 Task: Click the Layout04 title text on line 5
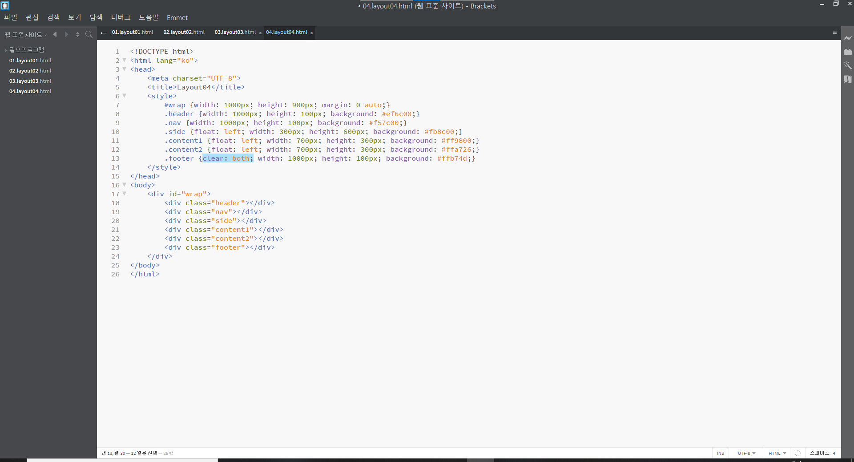(194, 87)
